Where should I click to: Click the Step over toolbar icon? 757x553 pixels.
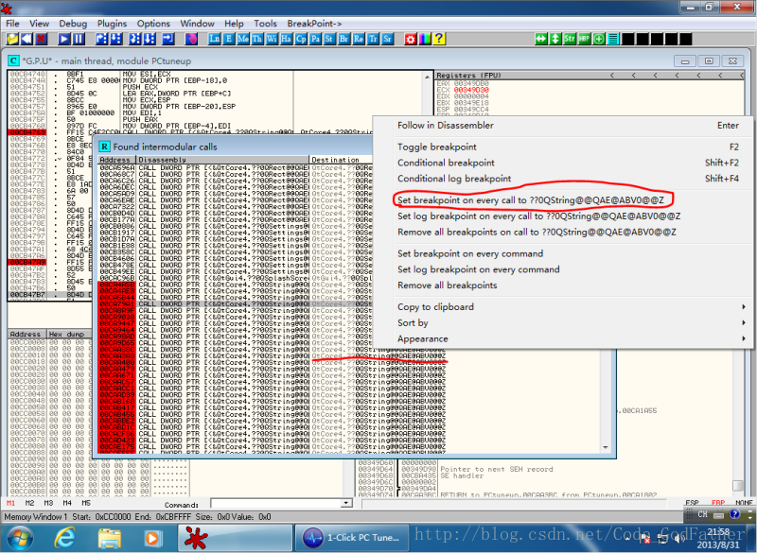tap(115, 39)
